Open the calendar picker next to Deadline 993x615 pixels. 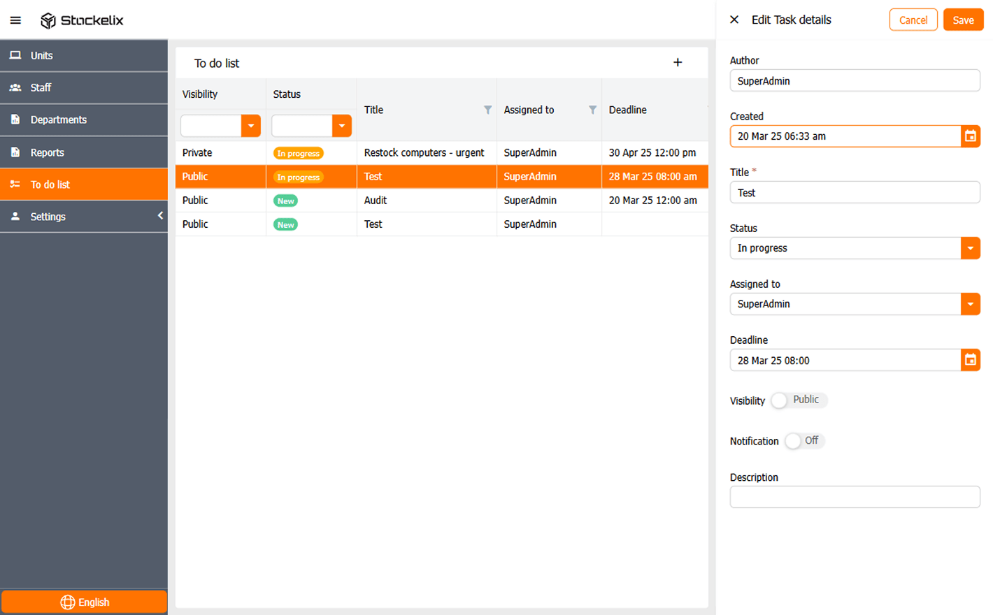(971, 360)
